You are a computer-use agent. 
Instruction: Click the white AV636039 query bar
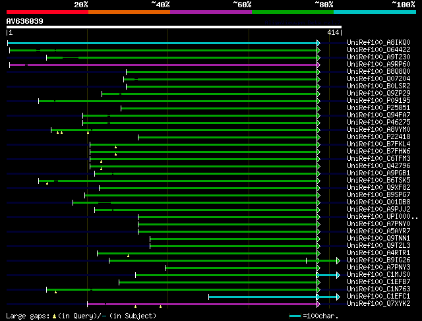[174, 27]
